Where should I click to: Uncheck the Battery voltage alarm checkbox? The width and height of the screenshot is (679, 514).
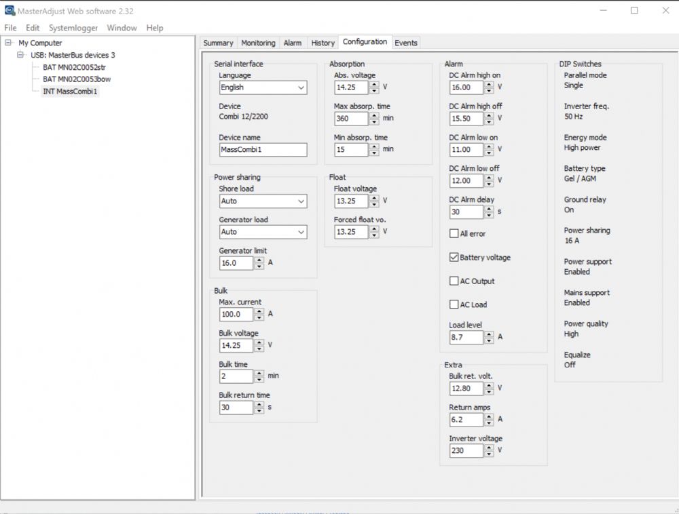[x=454, y=258]
